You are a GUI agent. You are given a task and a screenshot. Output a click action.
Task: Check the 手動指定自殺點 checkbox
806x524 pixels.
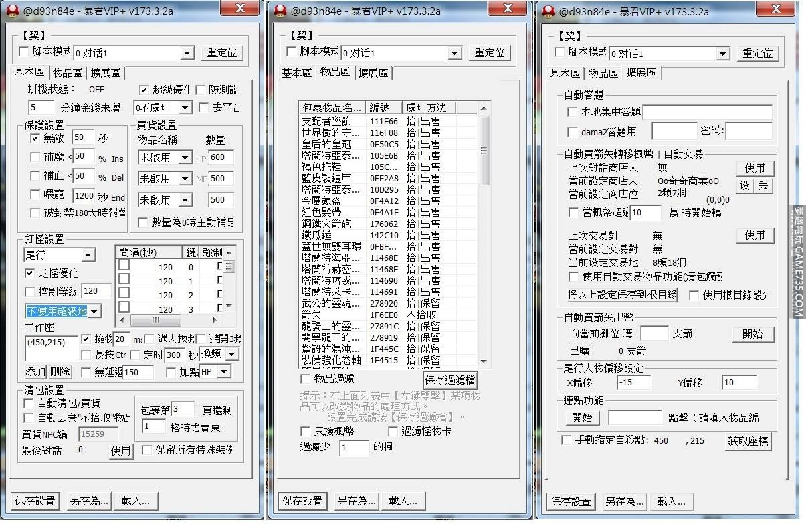[567, 440]
